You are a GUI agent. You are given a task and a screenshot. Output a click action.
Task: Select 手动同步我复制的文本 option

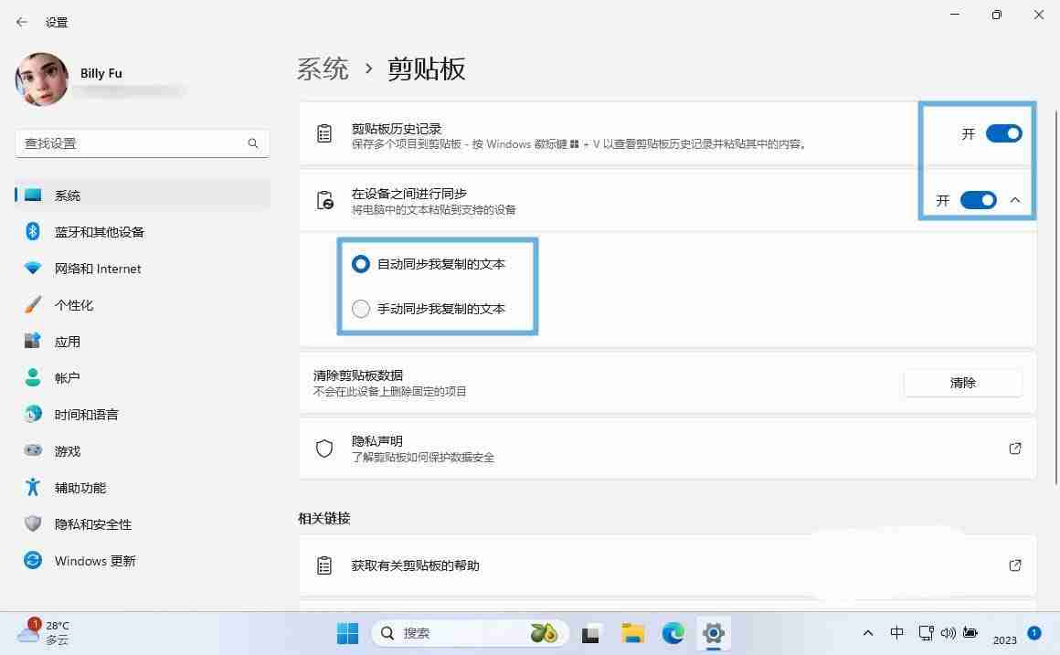tap(360, 308)
